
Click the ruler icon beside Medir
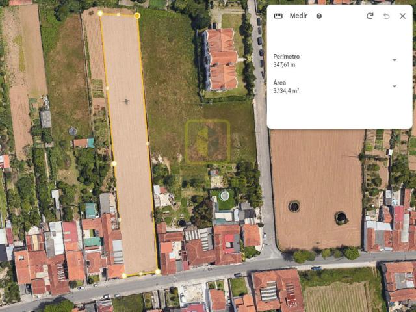pos(278,16)
